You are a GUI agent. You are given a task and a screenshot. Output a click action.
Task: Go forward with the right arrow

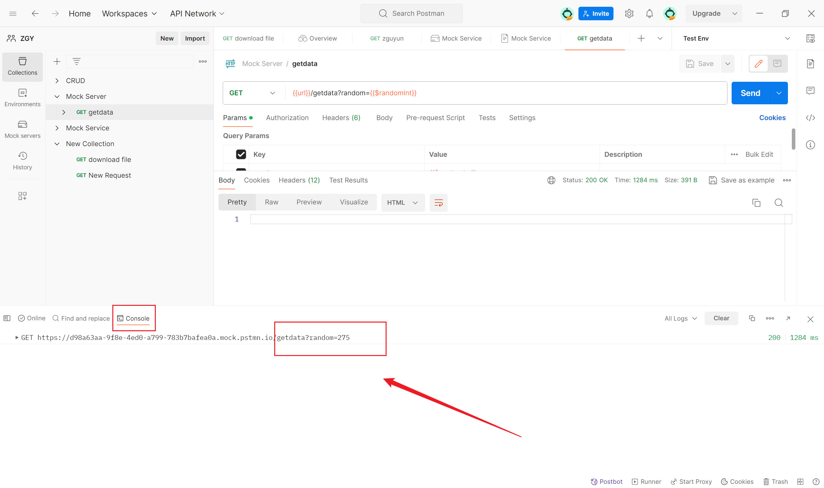tap(55, 14)
